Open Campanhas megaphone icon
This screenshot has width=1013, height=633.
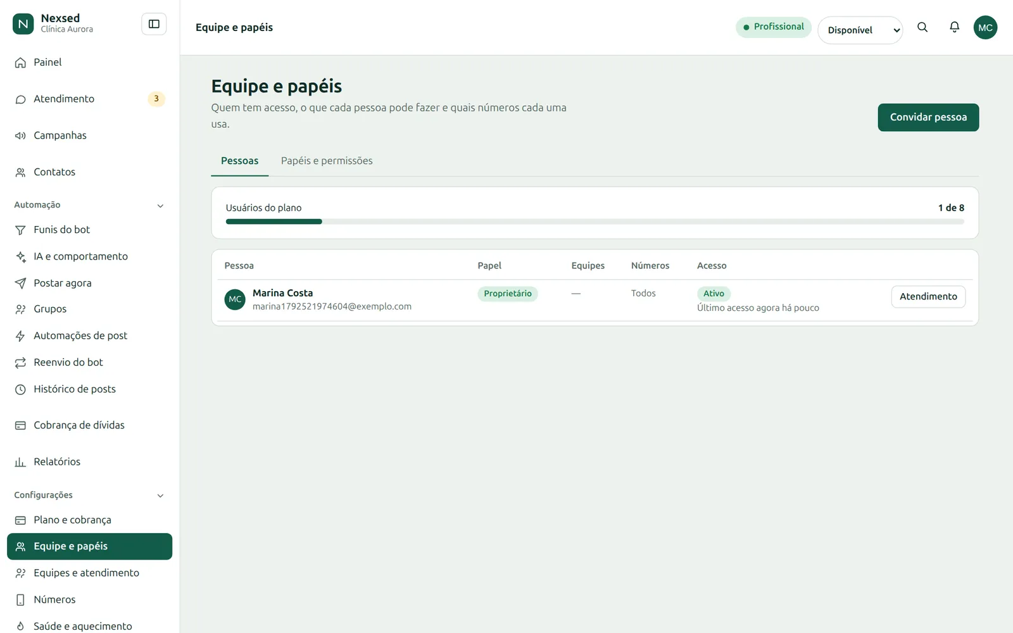pos(20,135)
